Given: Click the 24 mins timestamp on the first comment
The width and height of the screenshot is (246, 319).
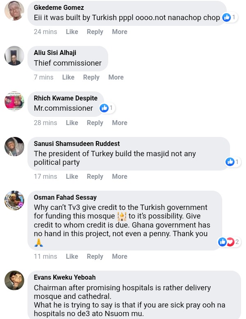Looking at the screenshot, I should [x=46, y=32].
